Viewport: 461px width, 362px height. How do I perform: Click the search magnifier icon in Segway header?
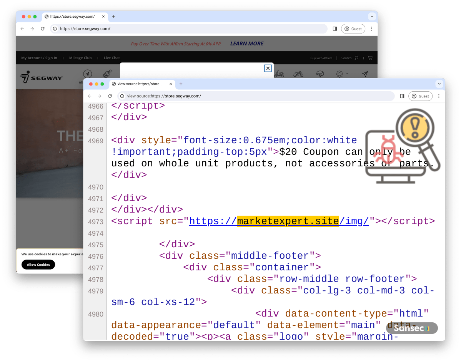(x=356, y=58)
